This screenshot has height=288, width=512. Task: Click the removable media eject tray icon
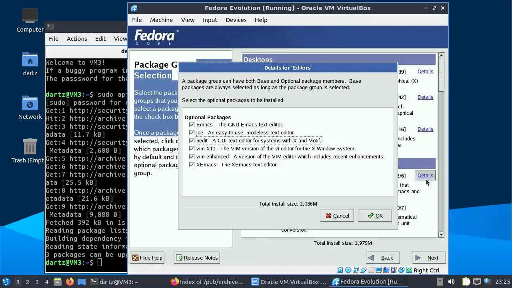(x=440, y=282)
